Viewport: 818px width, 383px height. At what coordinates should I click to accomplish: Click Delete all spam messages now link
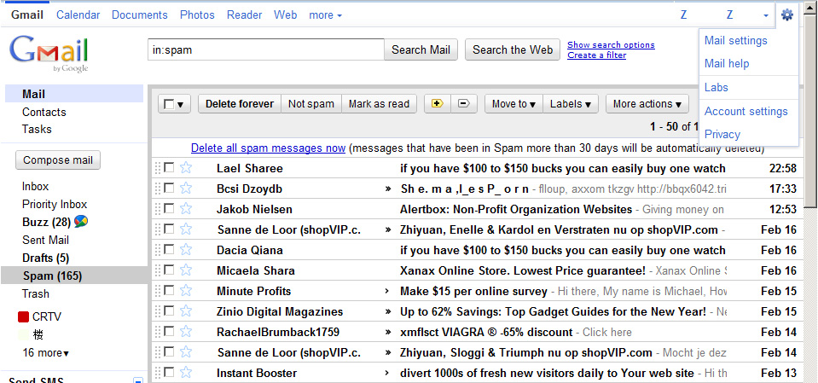pos(268,148)
